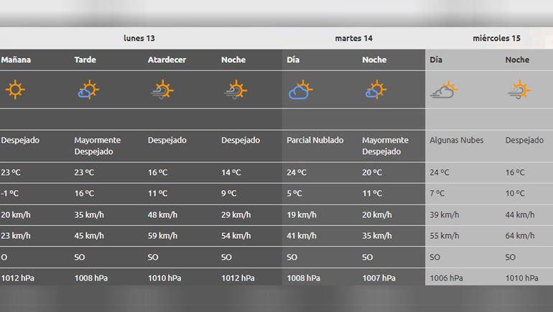Click the windy sun icon under Atardecer
Screen dimensions: 553x312
(162, 90)
